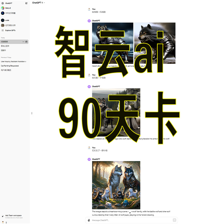Screen dimensions: 224x224
Task: Open the code GPT in sidebar
Action: click(x=6, y=20)
